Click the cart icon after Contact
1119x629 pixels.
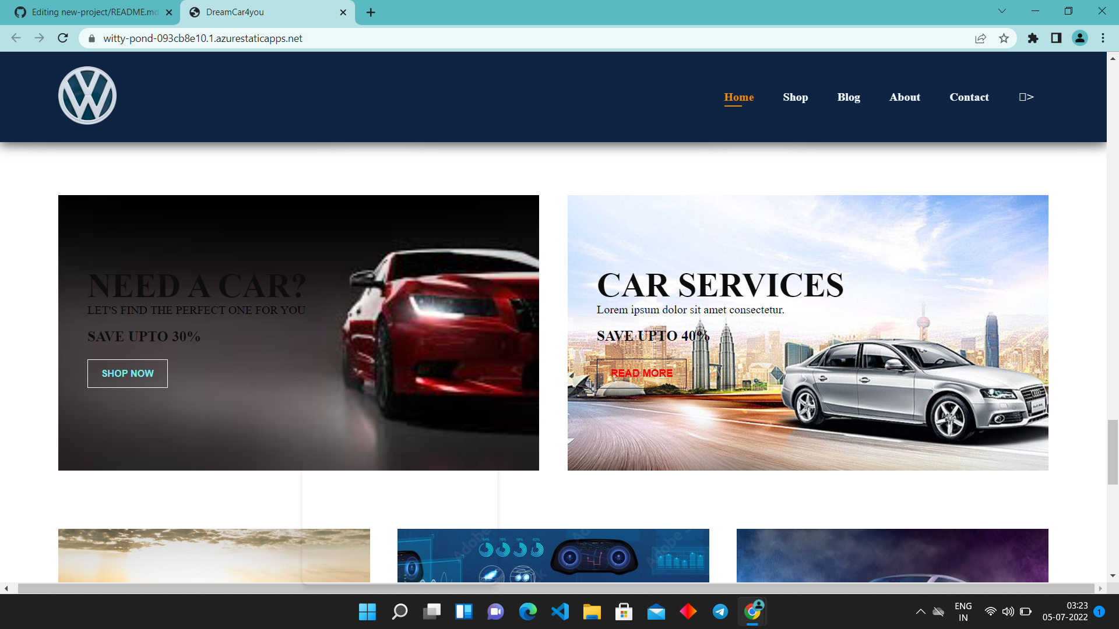click(x=1026, y=97)
